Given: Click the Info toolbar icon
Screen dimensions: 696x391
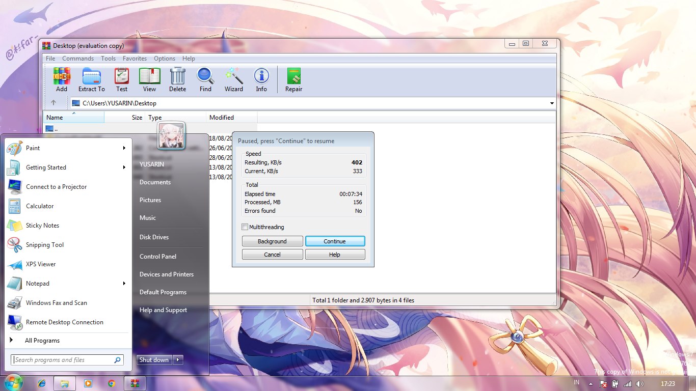Looking at the screenshot, I should tap(261, 76).
